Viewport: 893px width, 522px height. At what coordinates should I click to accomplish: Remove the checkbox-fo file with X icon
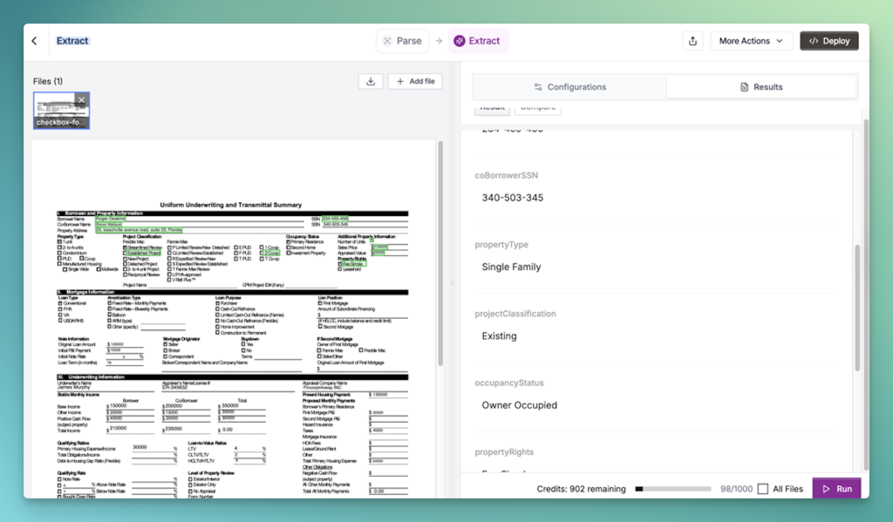click(x=82, y=100)
